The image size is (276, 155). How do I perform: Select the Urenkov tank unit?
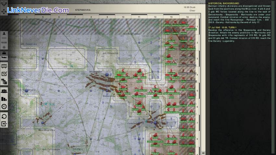[x=192, y=96]
